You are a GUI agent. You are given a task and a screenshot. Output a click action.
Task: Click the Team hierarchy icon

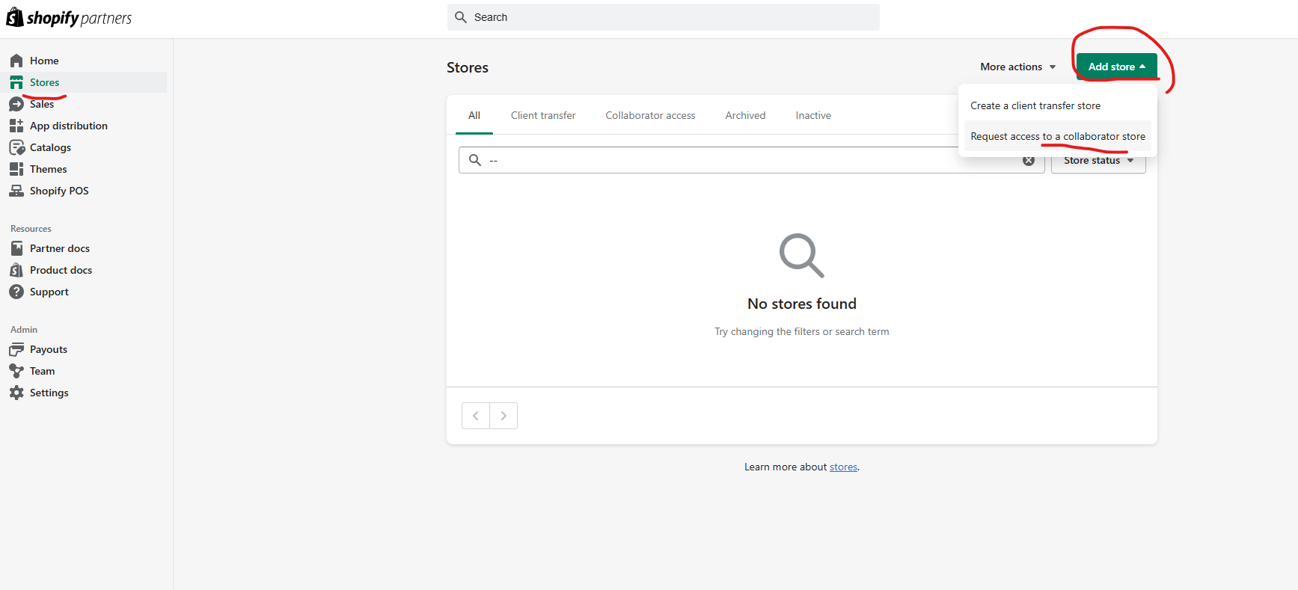tap(16, 371)
